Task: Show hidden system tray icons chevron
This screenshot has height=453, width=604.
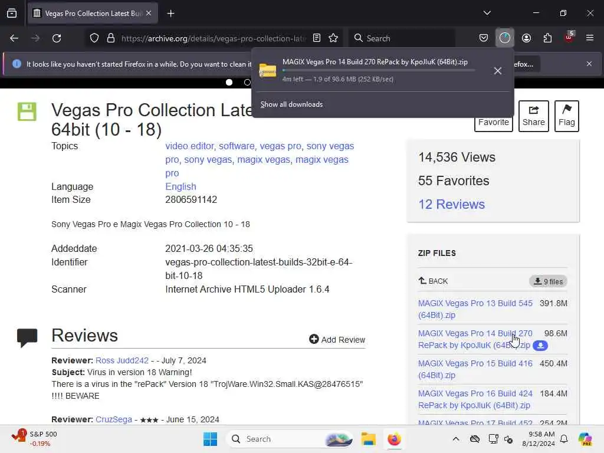Action: tap(456, 439)
